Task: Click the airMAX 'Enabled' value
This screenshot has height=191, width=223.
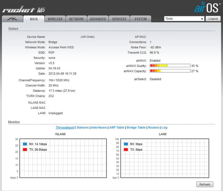Action: click(x=155, y=60)
